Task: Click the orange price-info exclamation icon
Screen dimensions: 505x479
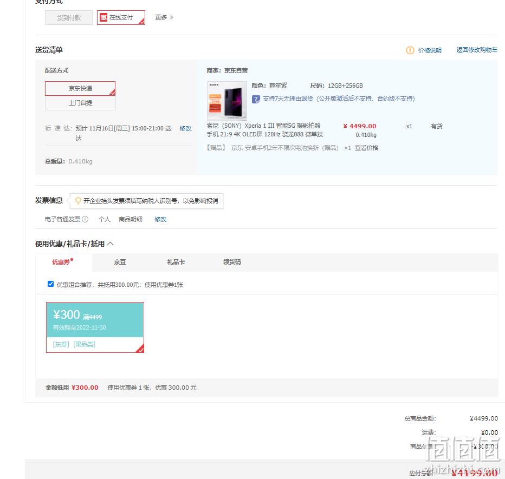Action: (410, 50)
